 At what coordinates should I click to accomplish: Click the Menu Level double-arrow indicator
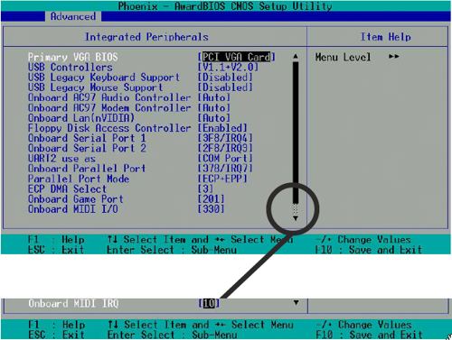pyautogui.click(x=394, y=56)
